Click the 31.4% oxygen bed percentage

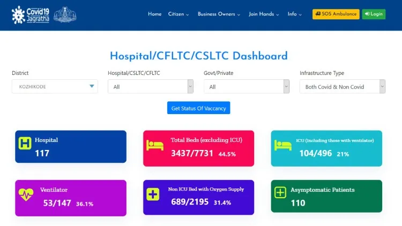(222, 202)
